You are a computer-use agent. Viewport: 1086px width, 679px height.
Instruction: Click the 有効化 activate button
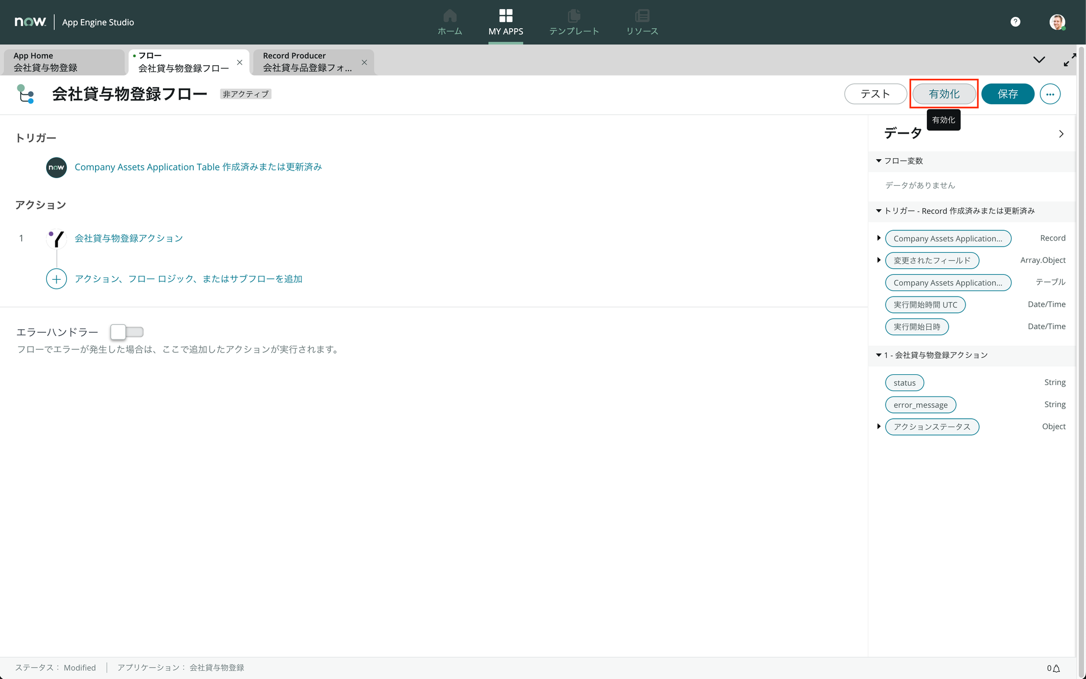[x=944, y=94]
